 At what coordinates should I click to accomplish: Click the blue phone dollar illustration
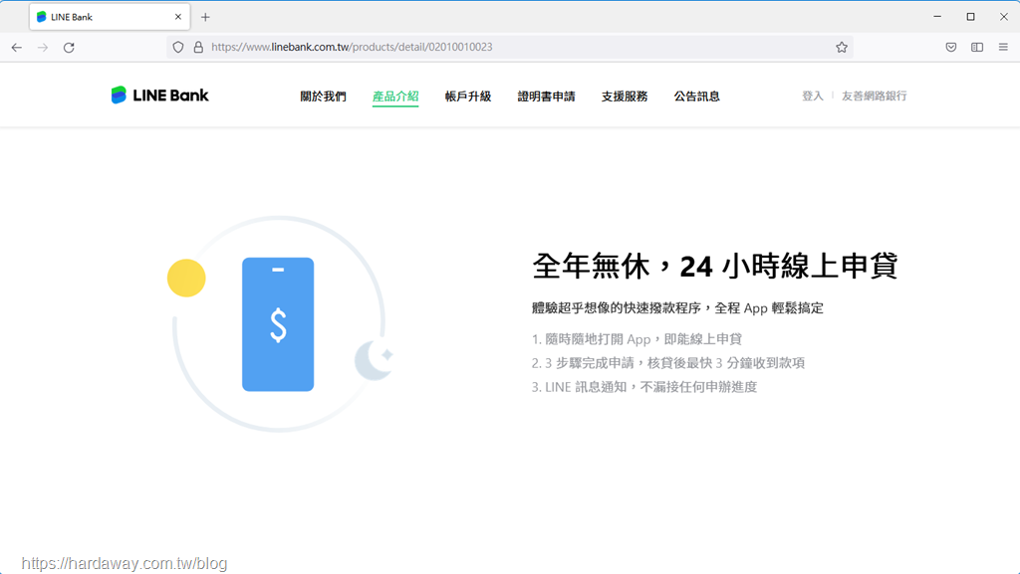[x=278, y=324]
